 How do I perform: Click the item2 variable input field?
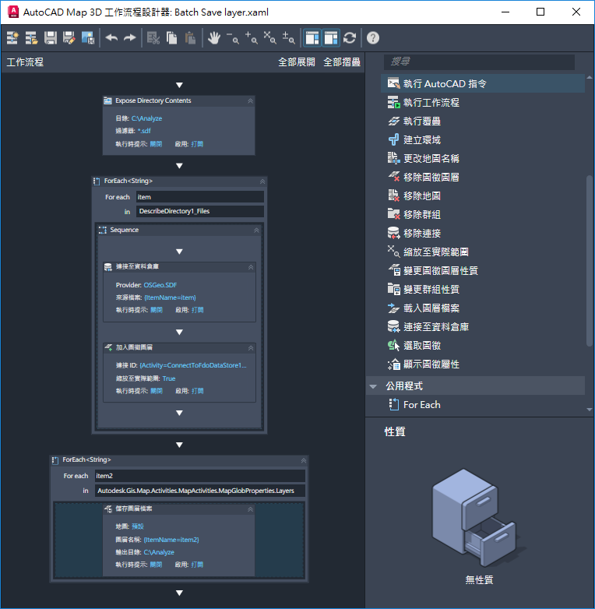point(200,476)
